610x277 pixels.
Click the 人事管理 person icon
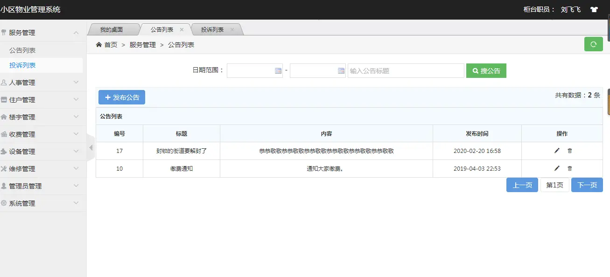point(4,83)
